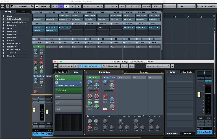Toggle Edit (E) button in Channel Settings fader
This screenshot has height=139, width=217.
pyautogui.click(x=208, y=81)
